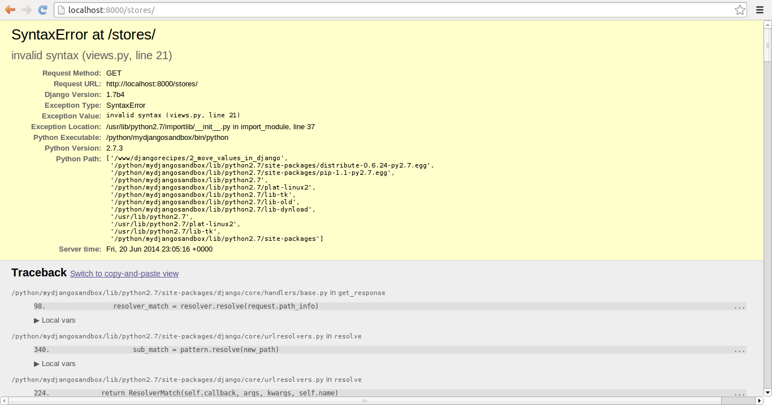
Task: Click horizontal scrollbar right arrow
Action: 759,400
